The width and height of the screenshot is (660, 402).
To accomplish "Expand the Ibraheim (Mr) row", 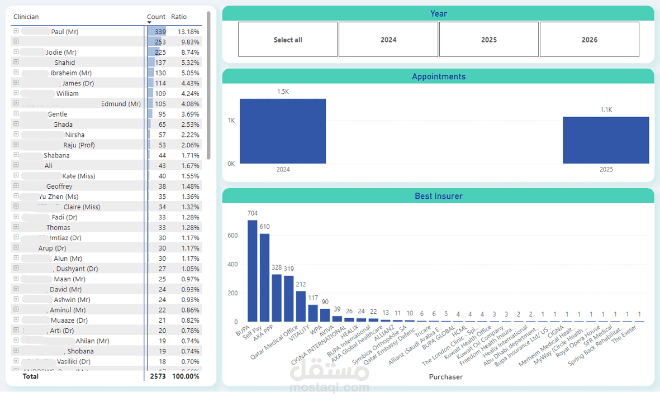I will (16, 73).
